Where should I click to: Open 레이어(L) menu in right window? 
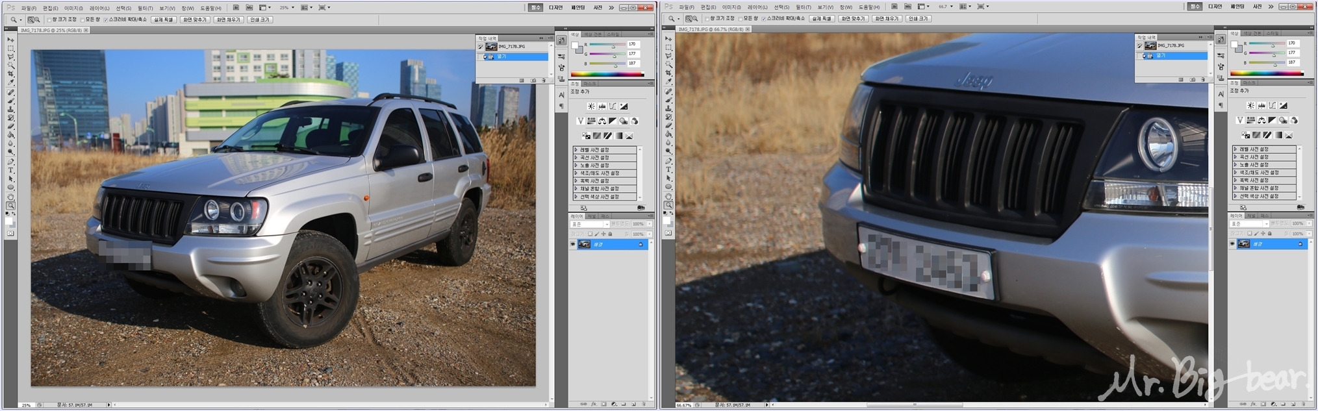(757, 7)
